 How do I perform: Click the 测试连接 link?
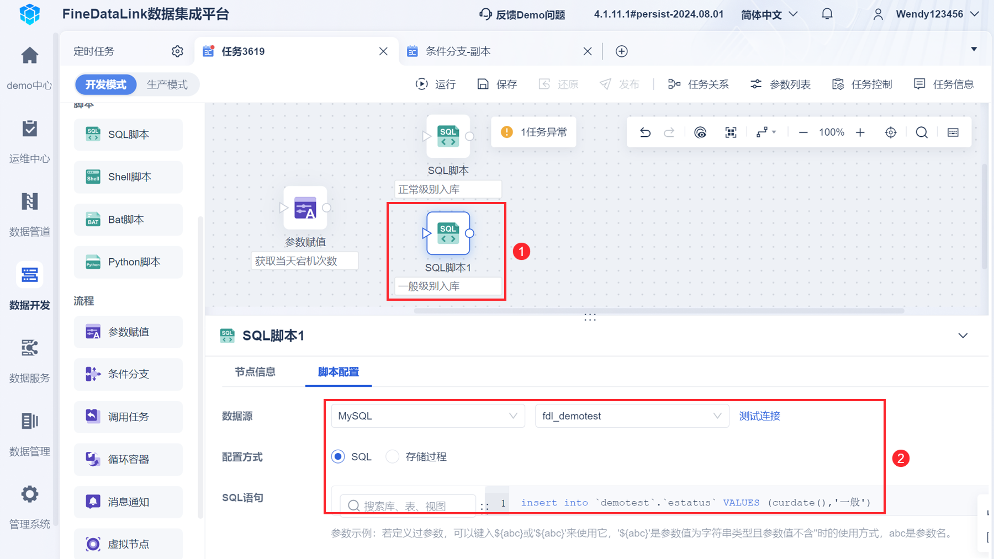[760, 416]
